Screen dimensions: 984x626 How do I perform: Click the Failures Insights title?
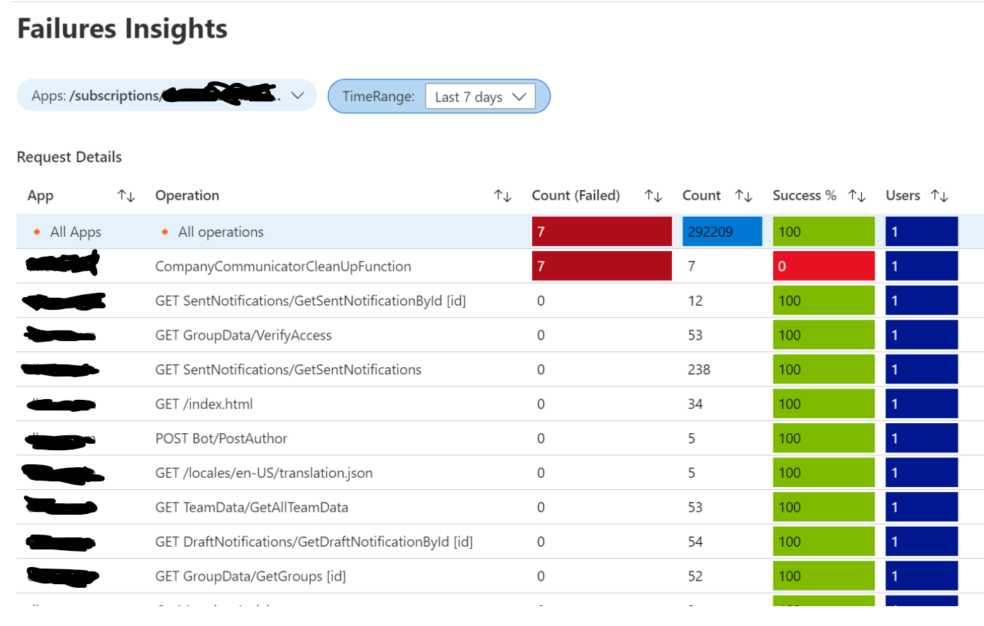pos(122,28)
